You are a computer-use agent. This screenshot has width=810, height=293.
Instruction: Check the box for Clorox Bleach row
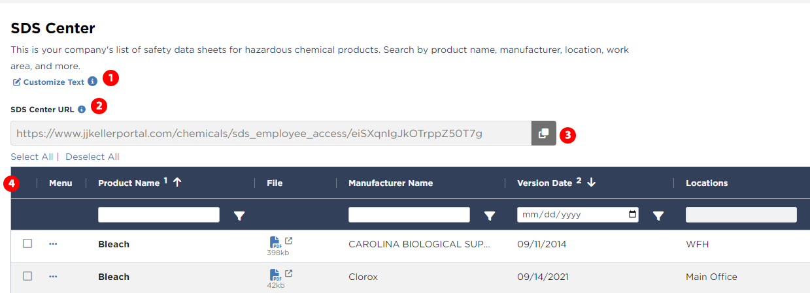coord(27,276)
